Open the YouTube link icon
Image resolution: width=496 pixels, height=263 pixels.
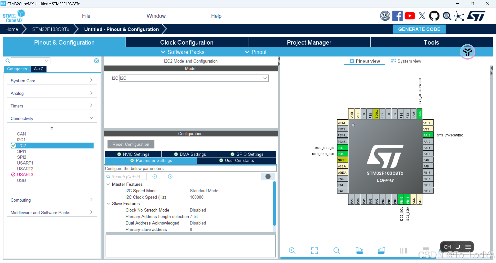click(x=410, y=16)
